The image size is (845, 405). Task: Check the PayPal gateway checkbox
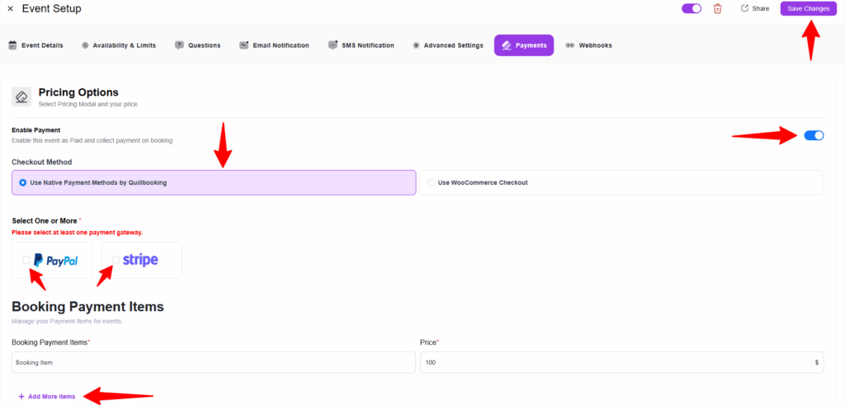pyautogui.click(x=26, y=260)
